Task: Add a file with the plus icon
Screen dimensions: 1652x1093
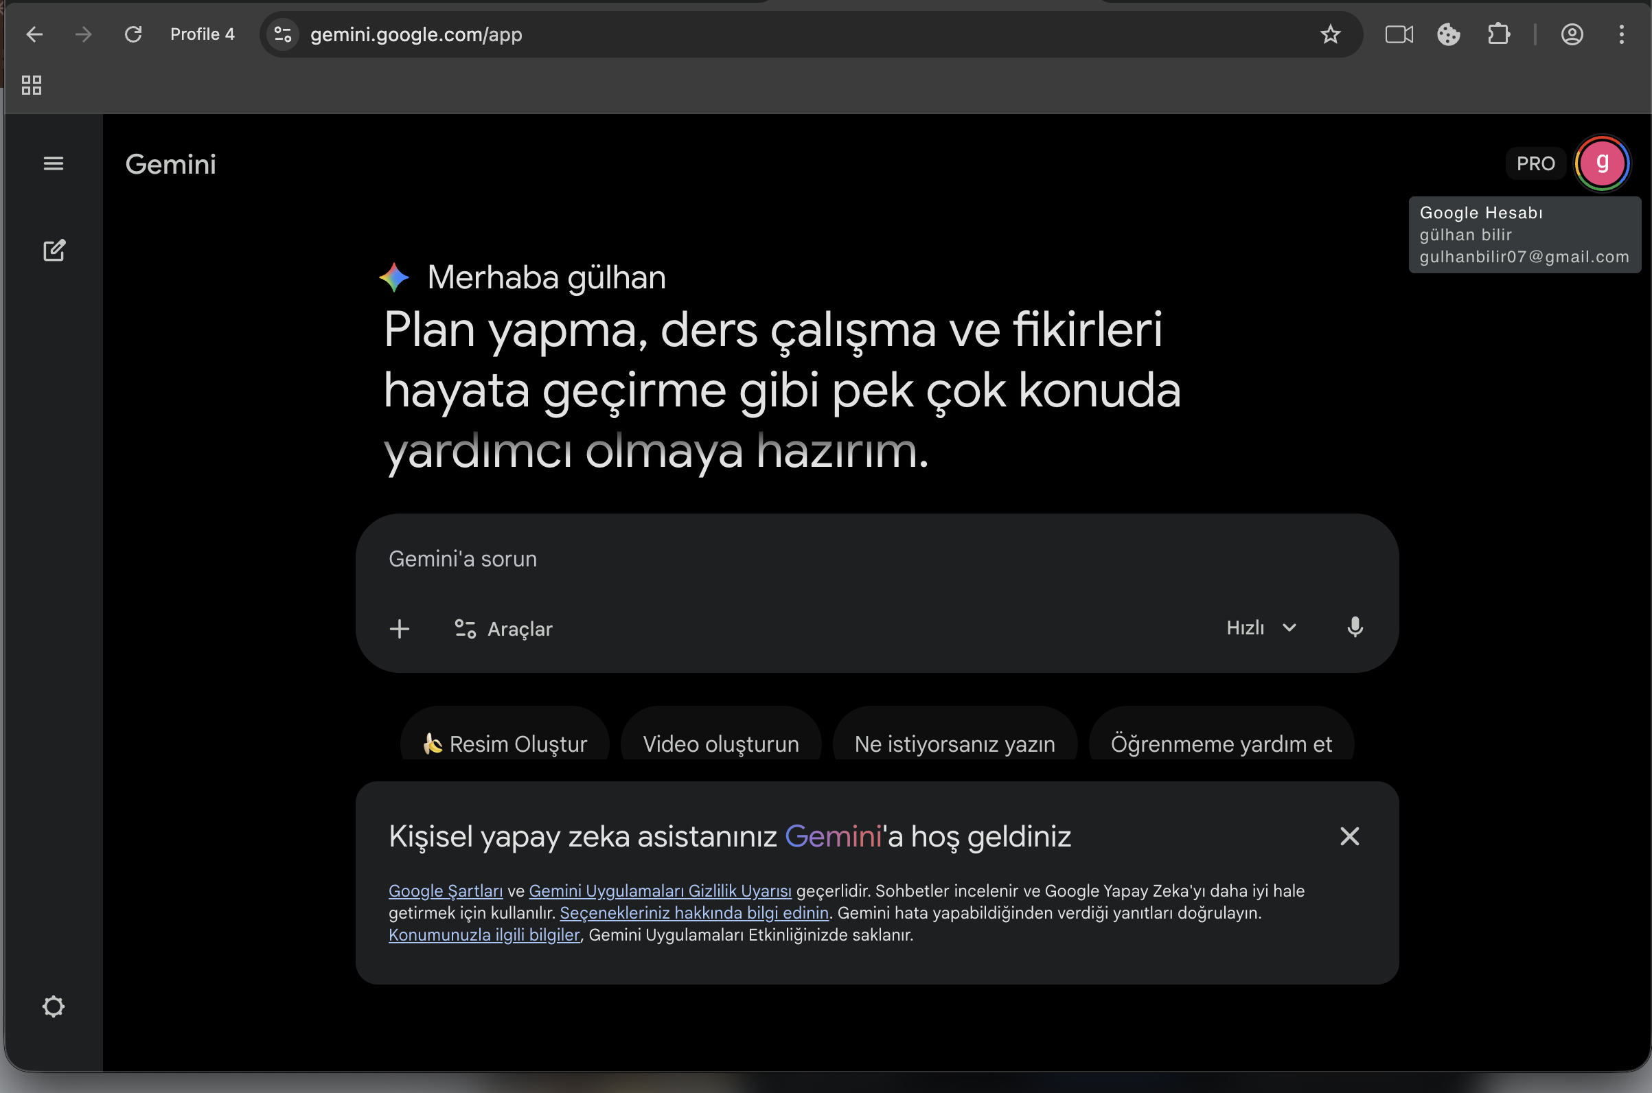Action: point(400,629)
